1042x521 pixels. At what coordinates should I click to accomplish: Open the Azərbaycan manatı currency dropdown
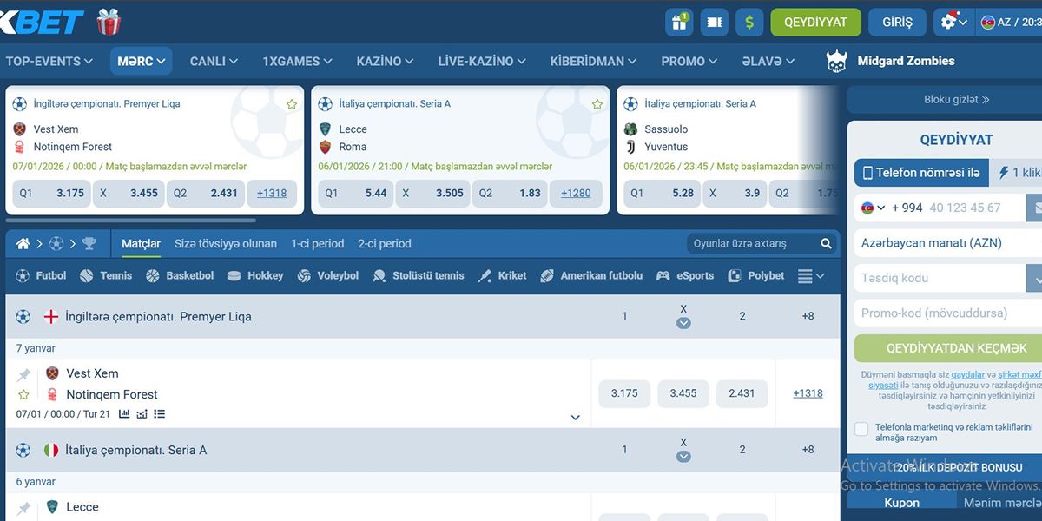[x=946, y=244]
